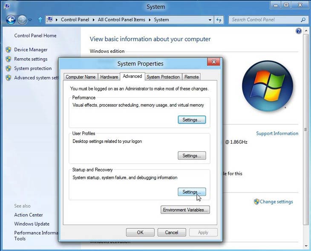311x251 pixels.
Task: Minimize the System window
Action: [276, 5]
